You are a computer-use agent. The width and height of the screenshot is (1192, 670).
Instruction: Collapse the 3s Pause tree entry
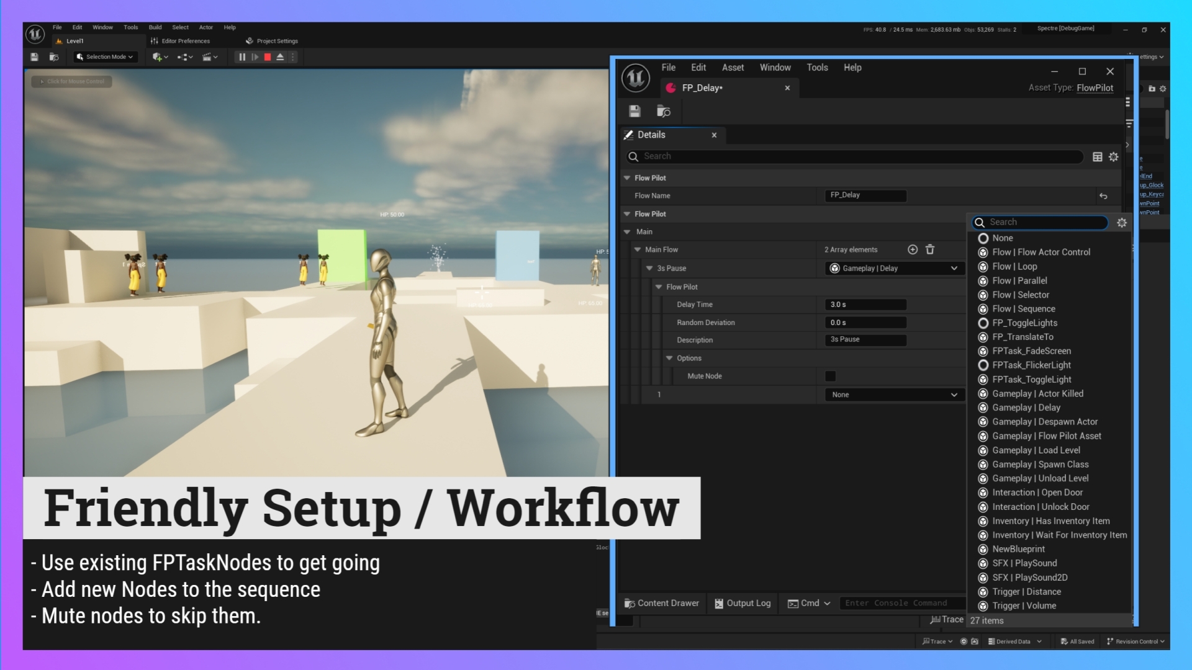[649, 269]
